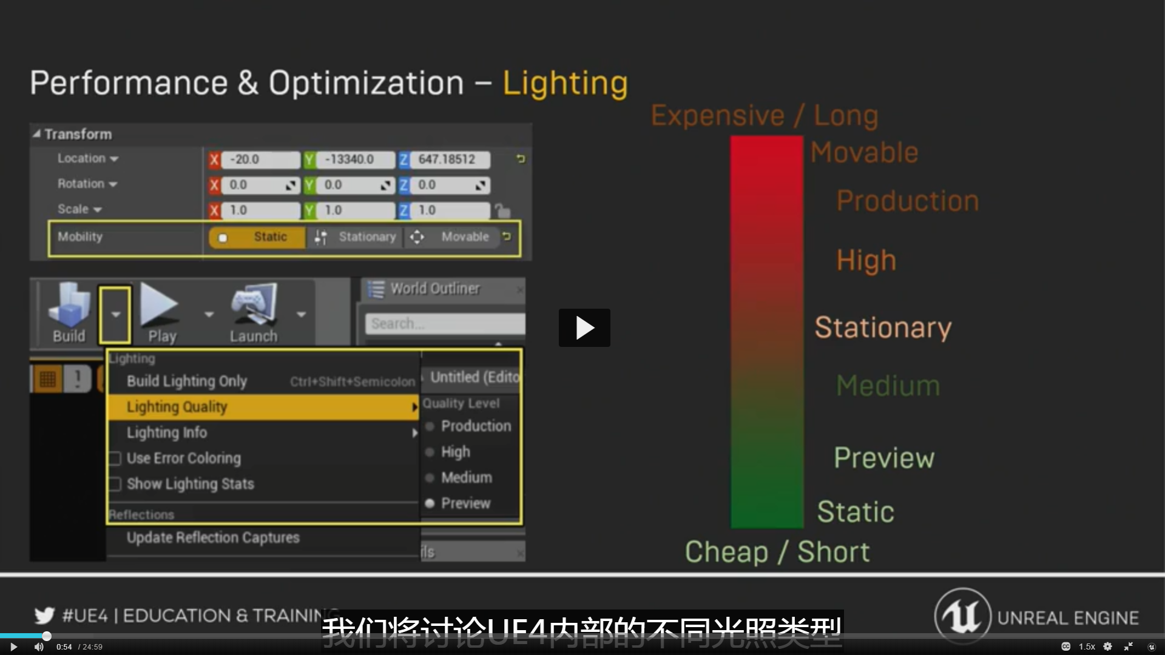This screenshot has width=1165, height=655.
Task: Click the orange grid icon below Build
Action: pyautogui.click(x=47, y=380)
